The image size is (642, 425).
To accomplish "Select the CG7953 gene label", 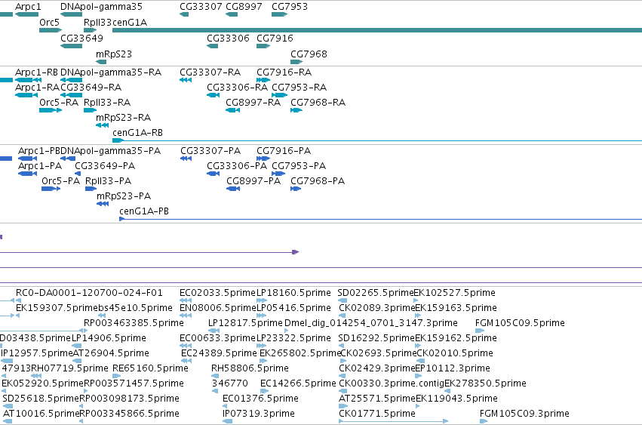I will [290, 7].
